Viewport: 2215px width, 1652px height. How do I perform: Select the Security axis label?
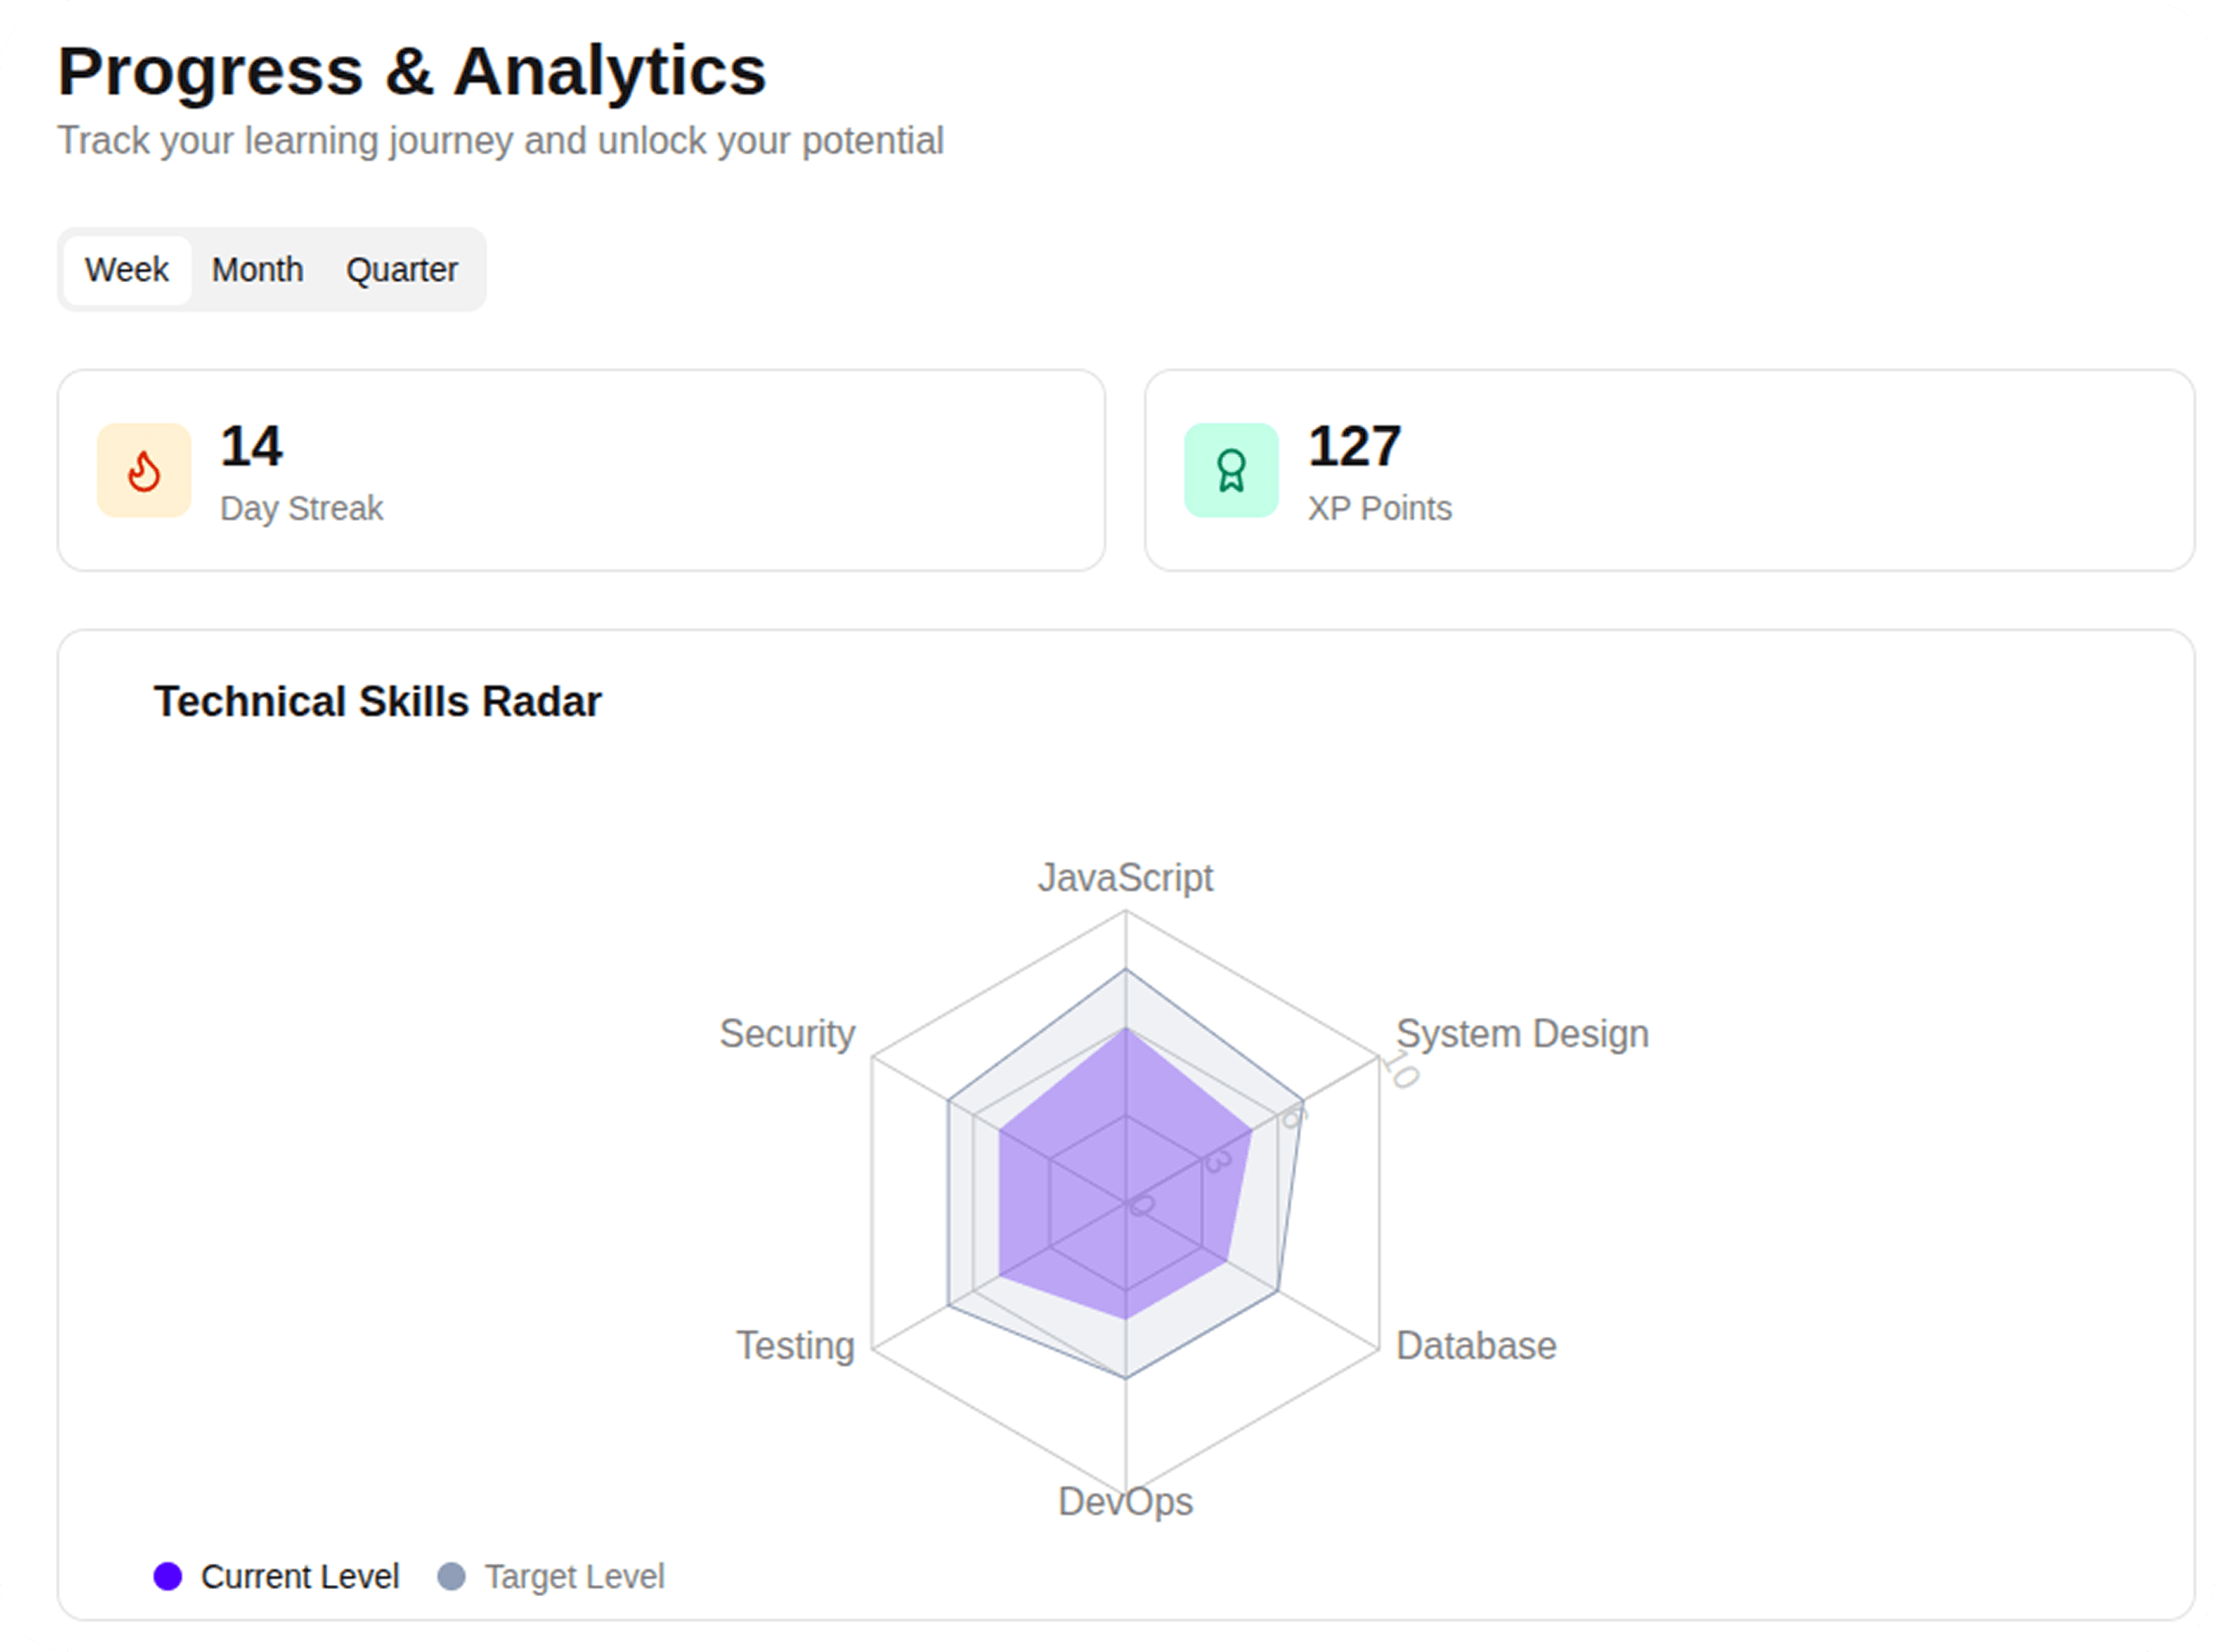[x=788, y=1034]
